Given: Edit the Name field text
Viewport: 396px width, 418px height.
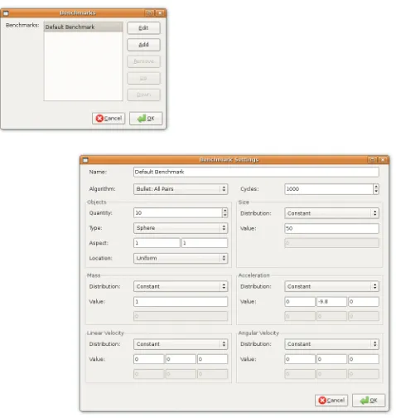Looking at the screenshot, I should click(x=256, y=172).
